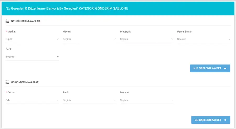The width and height of the screenshot is (236, 129).
Task: Expand the GG section Renk dropdown
Action: 89,100
